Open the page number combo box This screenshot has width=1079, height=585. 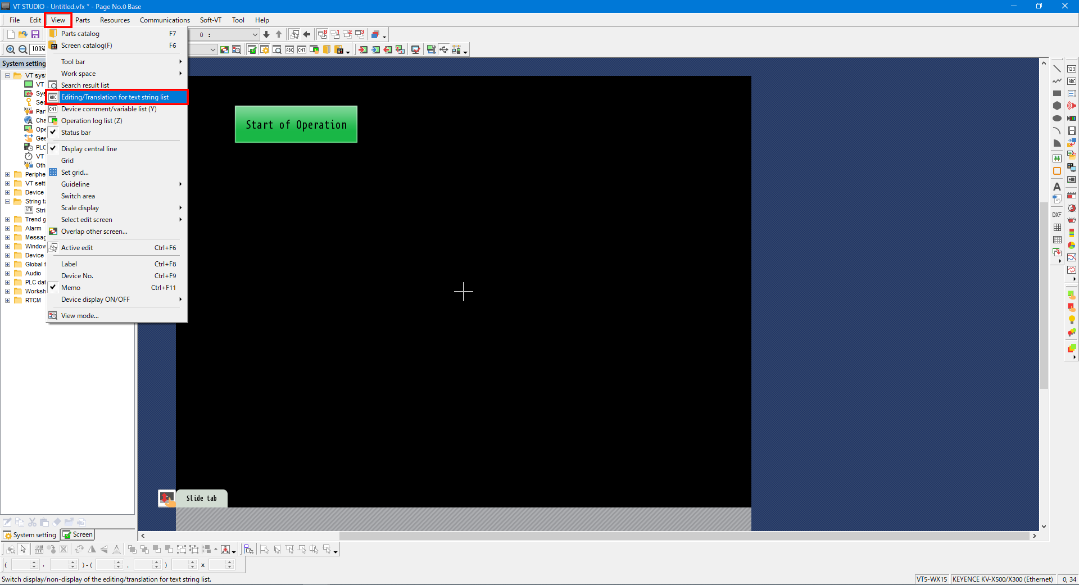255,35
